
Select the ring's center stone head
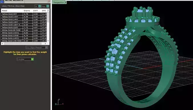(142, 12)
